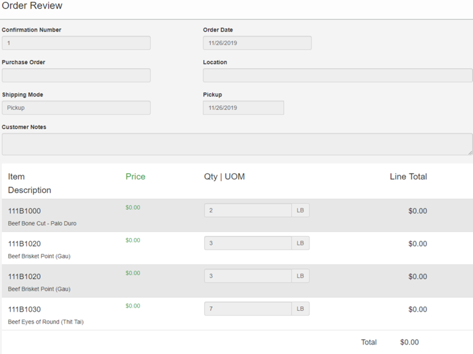The image size is (473, 354).
Task: Open the Pickup date field
Action: click(x=243, y=108)
